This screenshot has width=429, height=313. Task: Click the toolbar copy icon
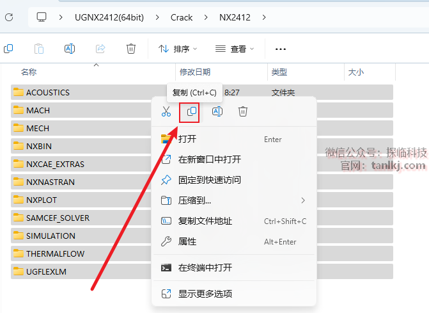coord(8,49)
